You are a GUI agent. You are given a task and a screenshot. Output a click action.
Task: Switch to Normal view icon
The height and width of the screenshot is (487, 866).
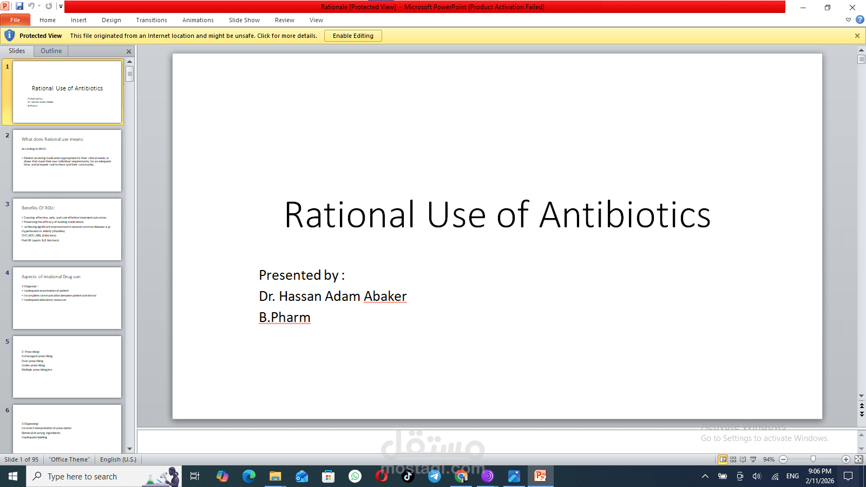[723, 459]
